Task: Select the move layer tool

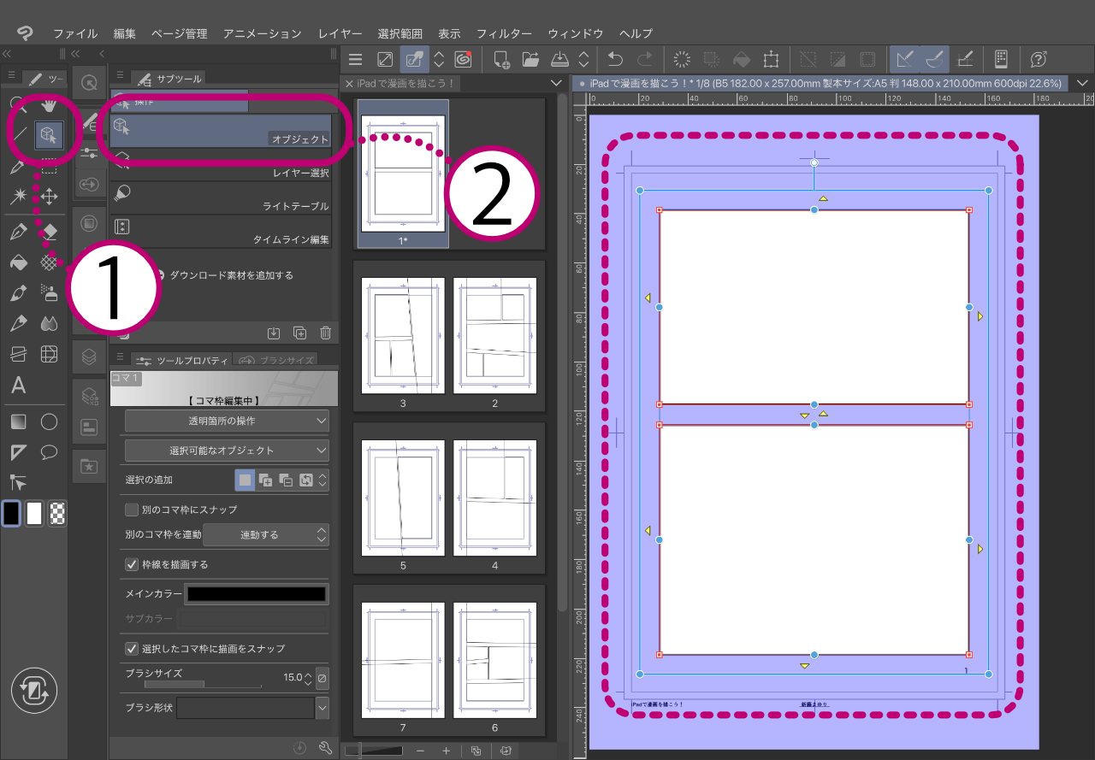Action: (50, 197)
